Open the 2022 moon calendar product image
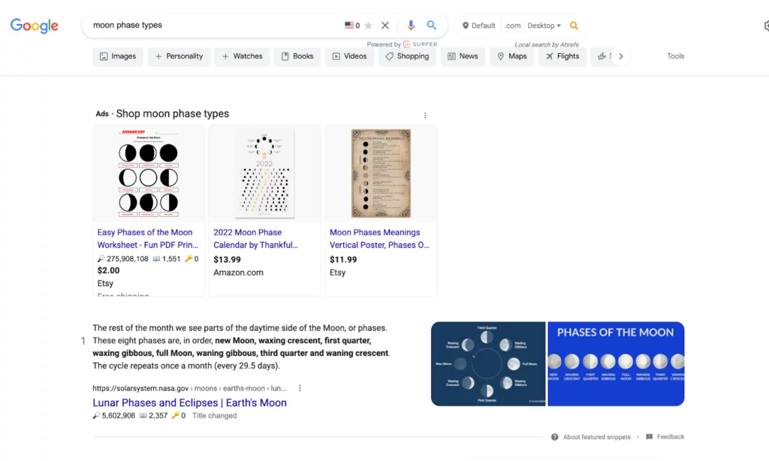Image resolution: width=769 pixels, height=461 pixels. point(265,173)
